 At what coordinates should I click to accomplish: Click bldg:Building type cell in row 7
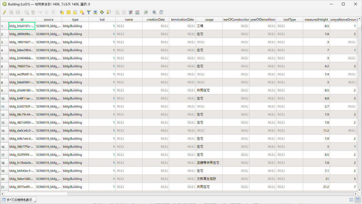(76, 74)
